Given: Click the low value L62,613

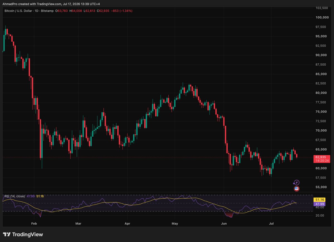Looking at the screenshot, I should pyautogui.click(x=89, y=11).
